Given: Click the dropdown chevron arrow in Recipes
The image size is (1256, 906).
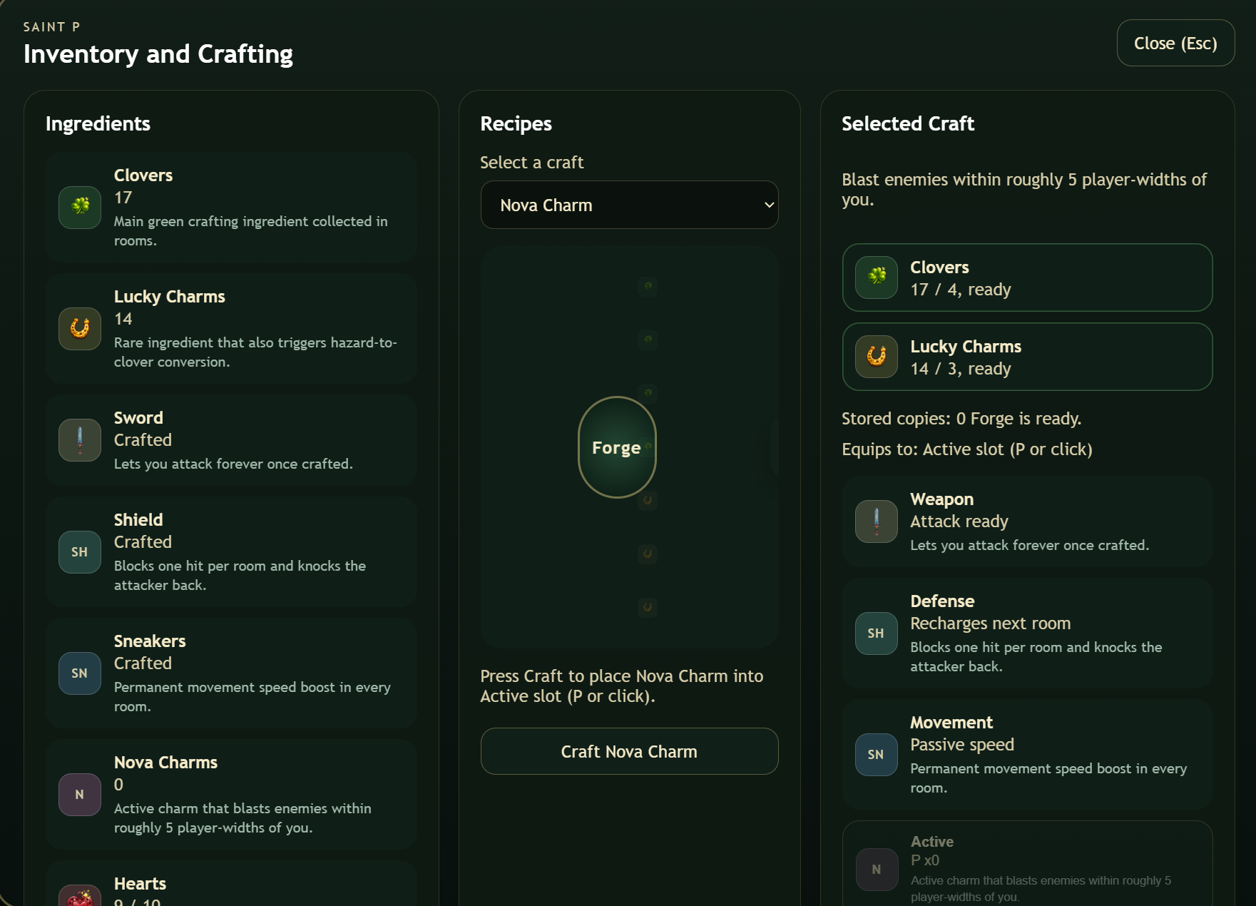Looking at the screenshot, I should [x=769, y=205].
